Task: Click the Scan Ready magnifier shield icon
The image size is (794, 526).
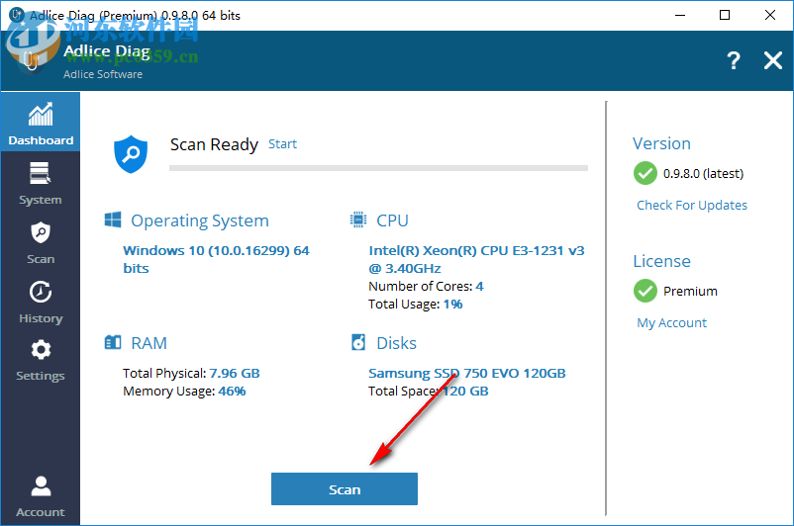Action: click(x=131, y=153)
